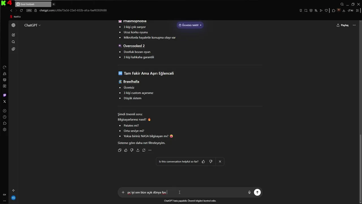This screenshot has height=204, width=362.
Task: Click the message input field
Action: click(x=186, y=192)
